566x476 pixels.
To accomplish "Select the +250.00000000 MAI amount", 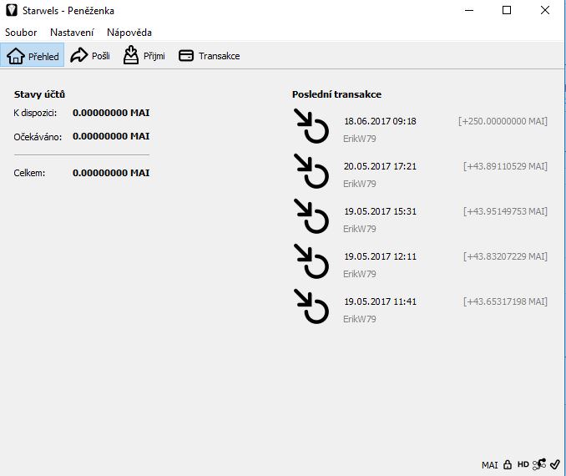I will [503, 121].
